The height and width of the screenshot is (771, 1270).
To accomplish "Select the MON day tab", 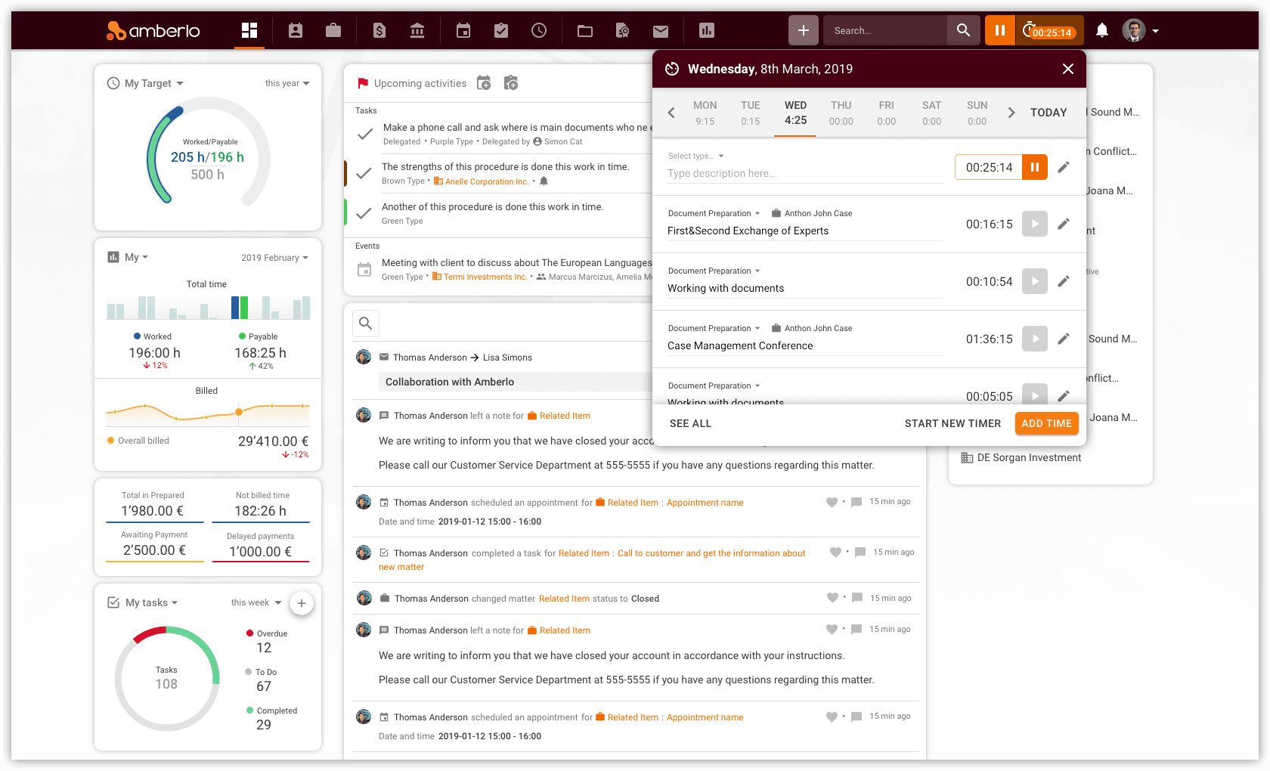I will coord(705,113).
